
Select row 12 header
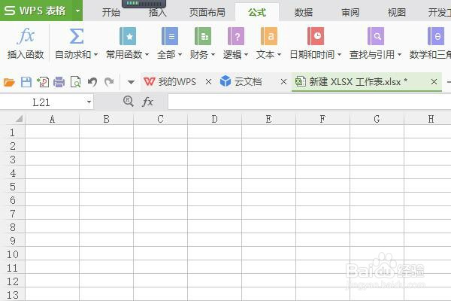coord(12,281)
